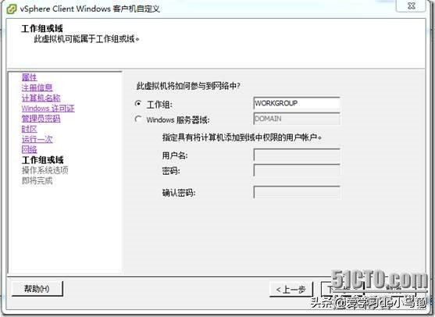
Task: Open the 运行一次 step link
Action: click(x=37, y=139)
